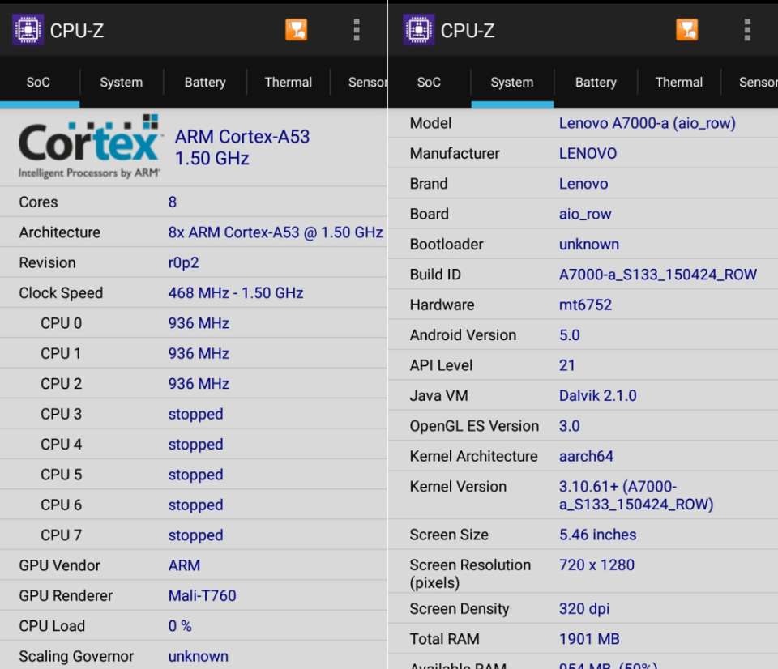Tap the CPU-Z chip logo on the right screen
778x669 pixels.
[418, 30]
